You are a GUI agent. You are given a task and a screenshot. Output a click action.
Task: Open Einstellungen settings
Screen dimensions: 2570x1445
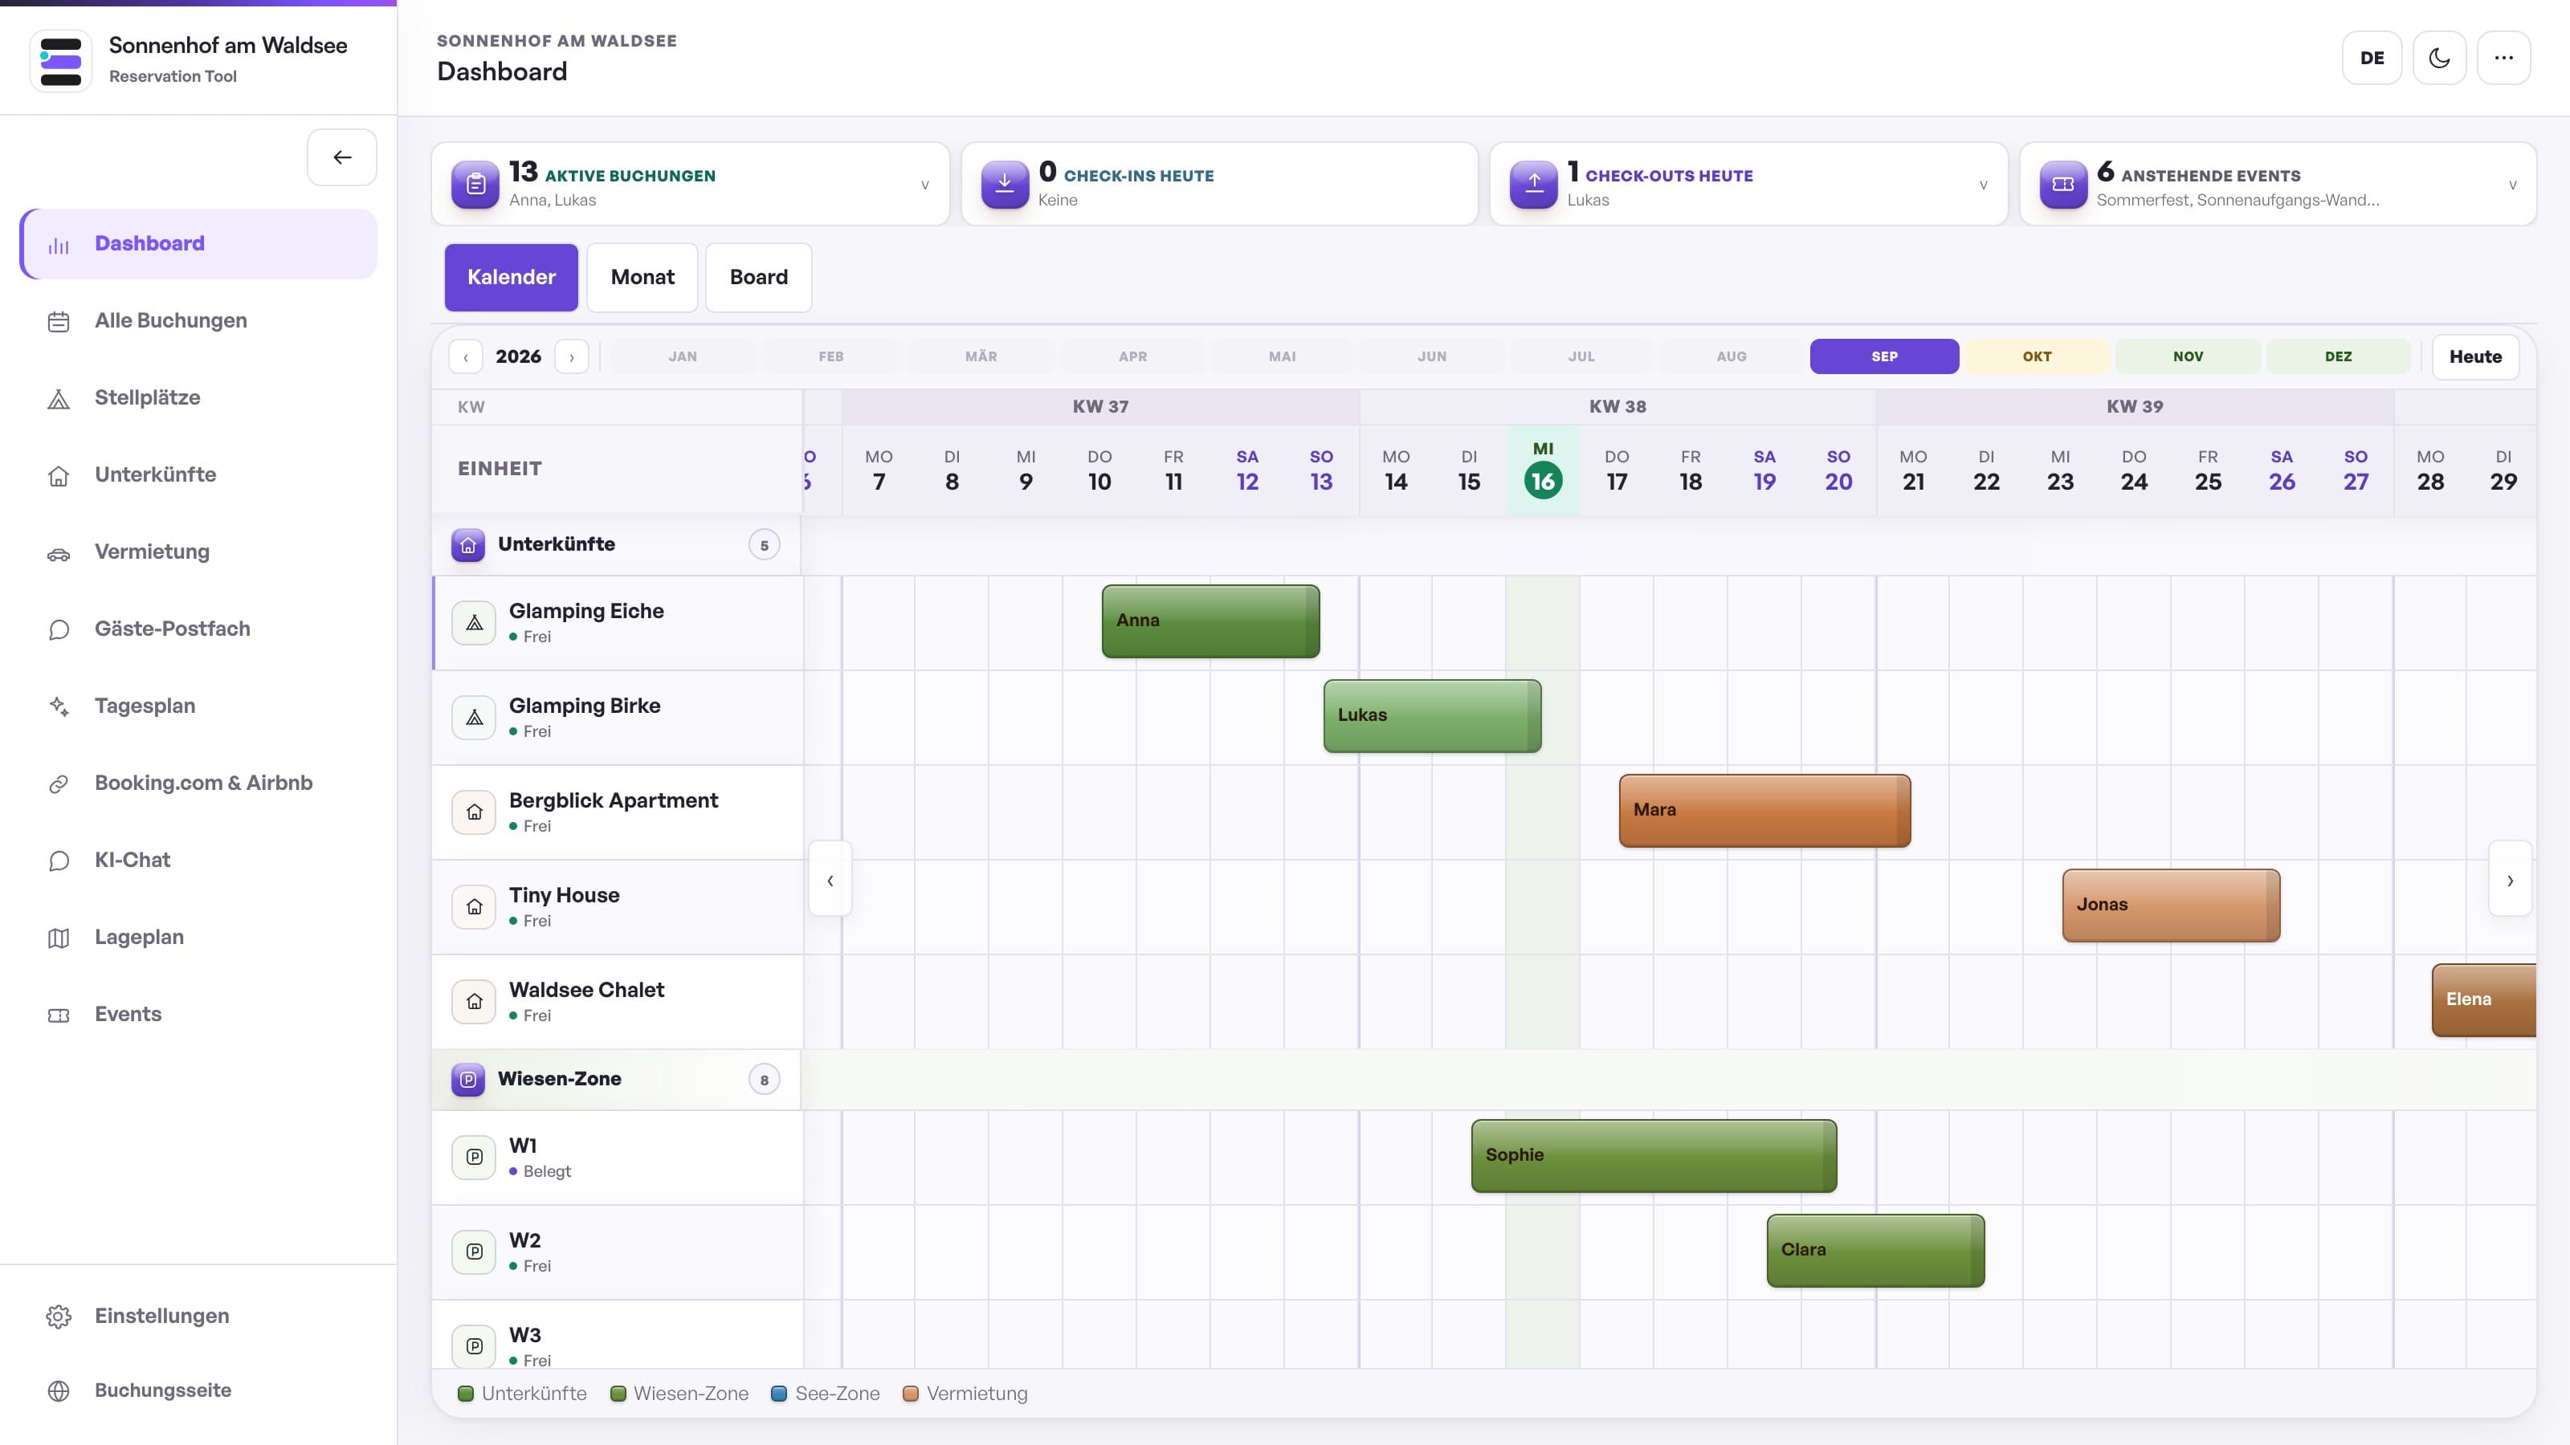click(198, 1316)
